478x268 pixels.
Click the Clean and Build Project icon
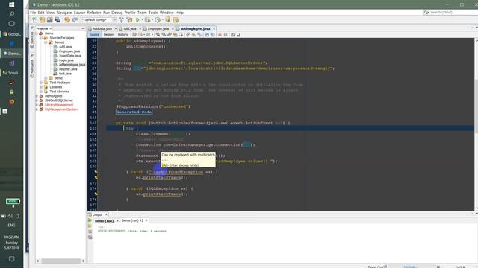point(129,20)
